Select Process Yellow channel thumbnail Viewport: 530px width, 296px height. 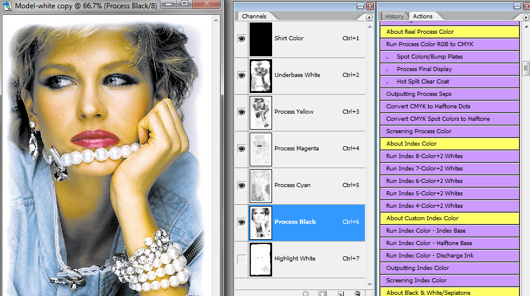[261, 112]
